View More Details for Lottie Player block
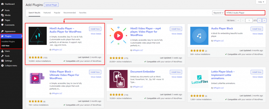The width and height of the screenshot is (269, 109). pos(258,77)
